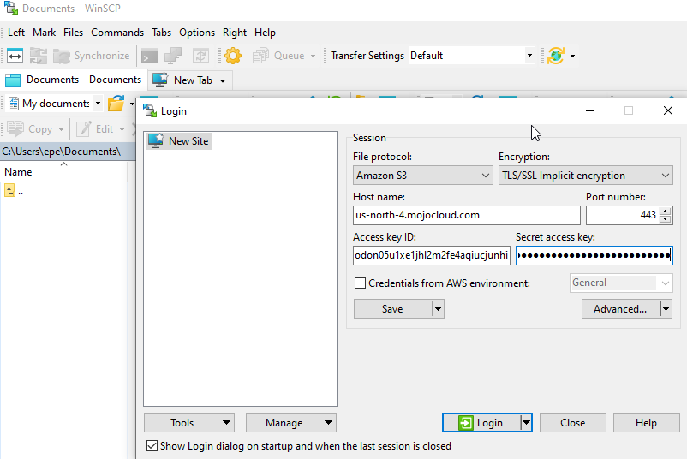
Task: Click the Host name input field
Action: click(x=467, y=215)
